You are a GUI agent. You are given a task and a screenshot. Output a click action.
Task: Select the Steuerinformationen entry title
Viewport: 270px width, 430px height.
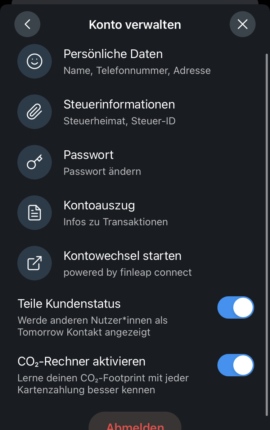tap(119, 105)
